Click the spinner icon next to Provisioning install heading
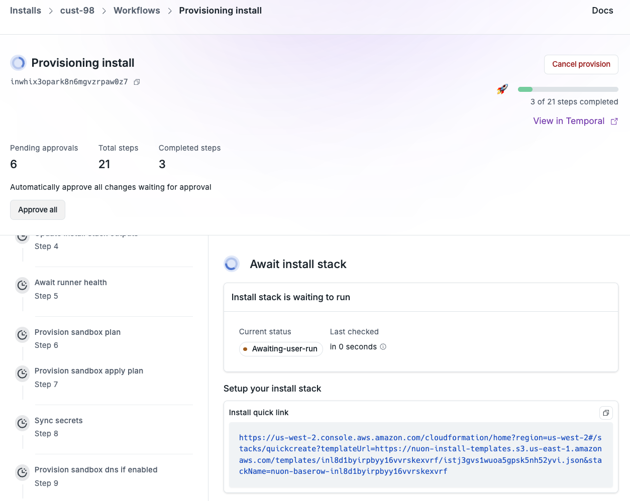 (18, 63)
